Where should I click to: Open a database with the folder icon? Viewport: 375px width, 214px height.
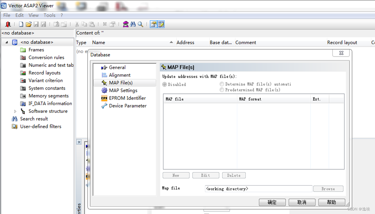[29, 24]
